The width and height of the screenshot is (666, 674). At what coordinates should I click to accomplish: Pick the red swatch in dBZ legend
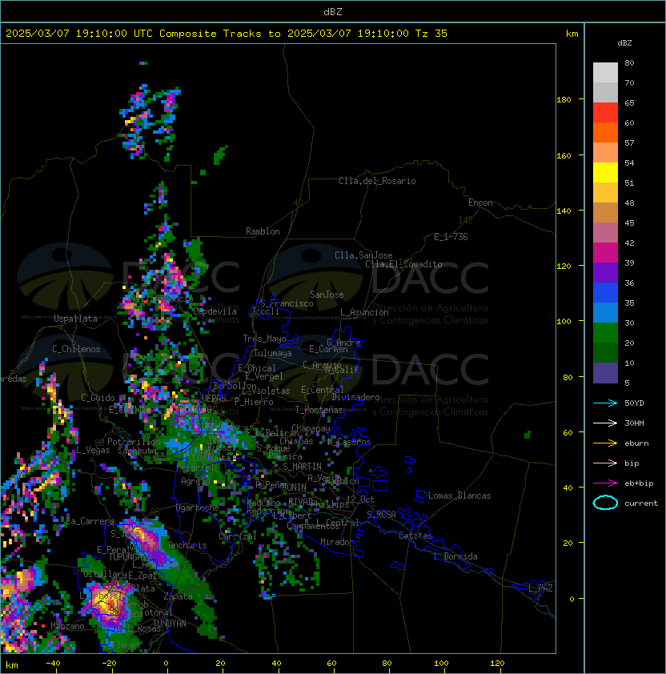pyautogui.click(x=605, y=113)
